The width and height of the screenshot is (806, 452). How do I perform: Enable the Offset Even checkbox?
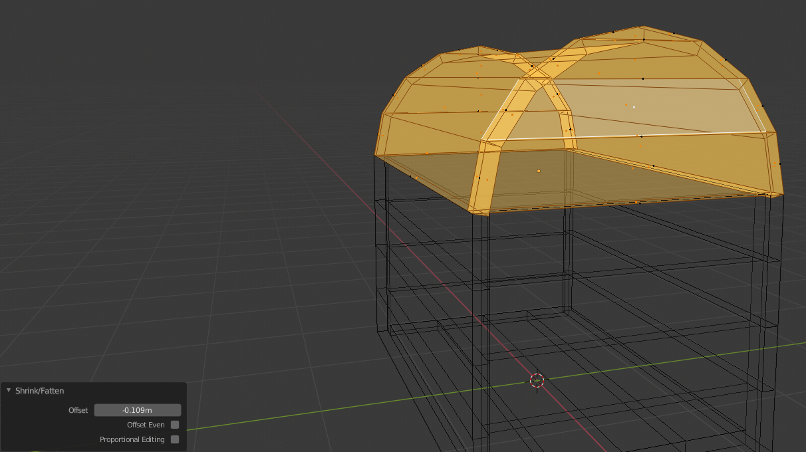pyautogui.click(x=175, y=425)
